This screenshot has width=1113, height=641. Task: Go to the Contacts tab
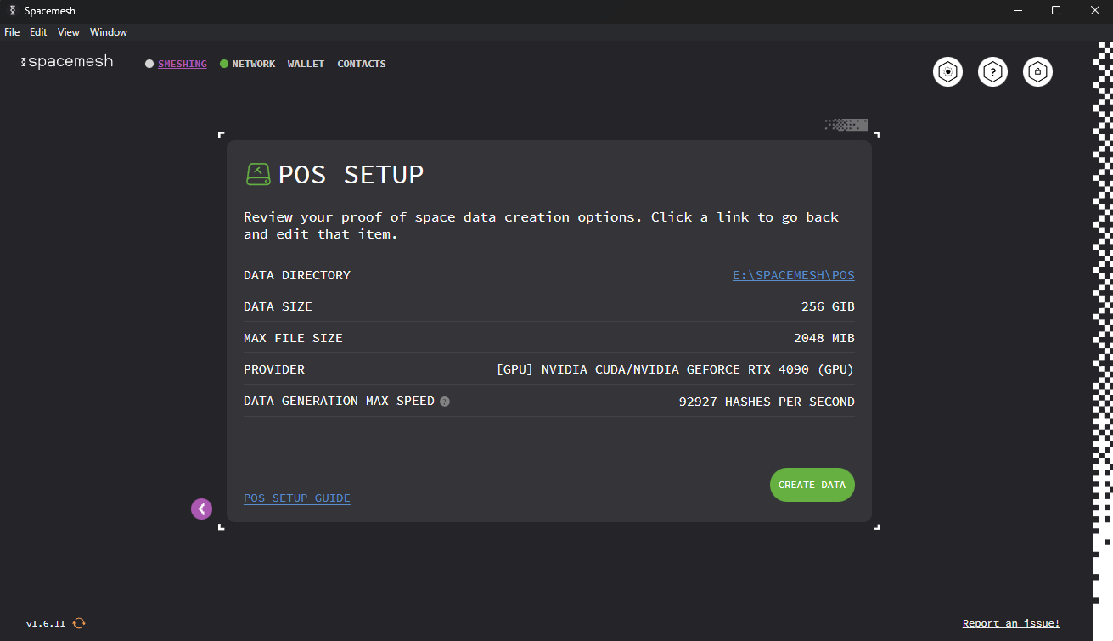(x=362, y=64)
